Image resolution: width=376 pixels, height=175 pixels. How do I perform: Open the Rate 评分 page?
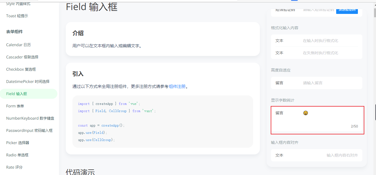coord(14,167)
